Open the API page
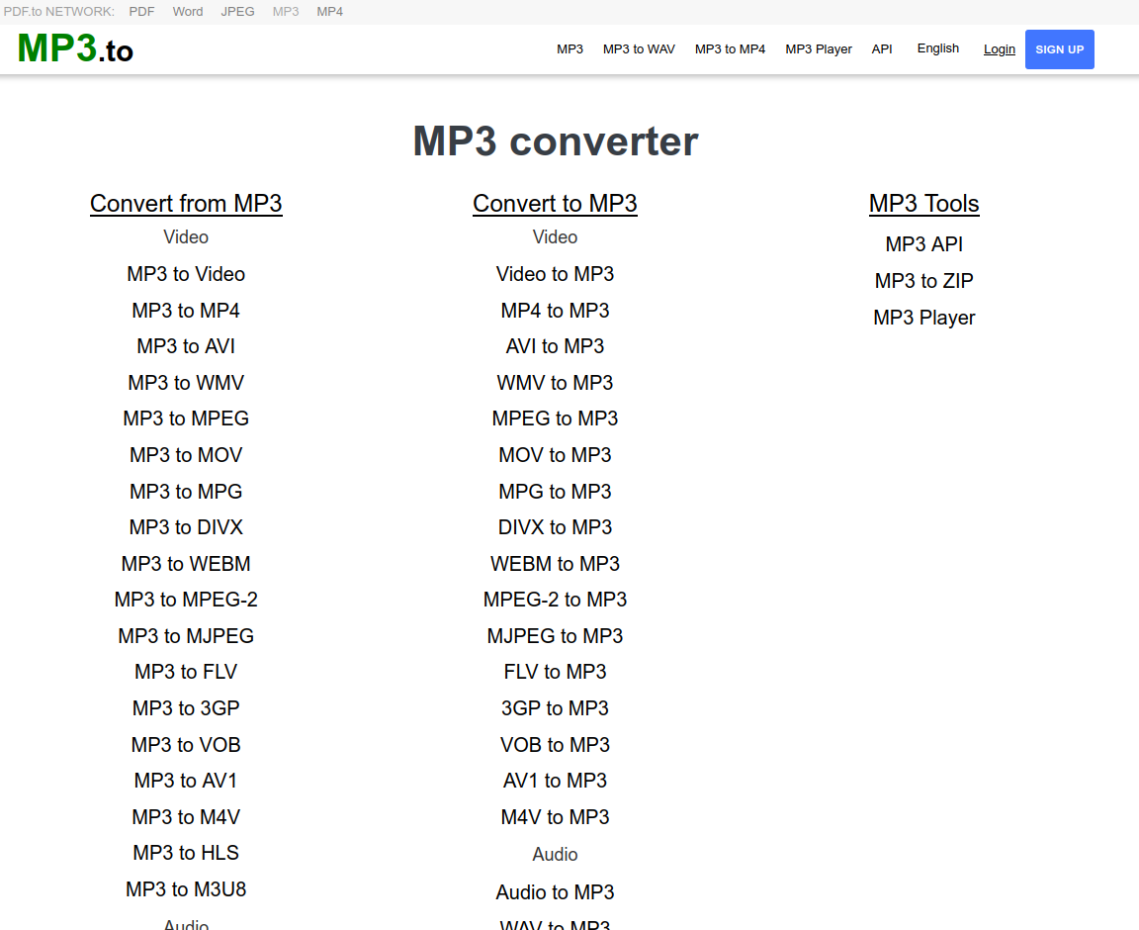1139x930 pixels. tap(882, 48)
